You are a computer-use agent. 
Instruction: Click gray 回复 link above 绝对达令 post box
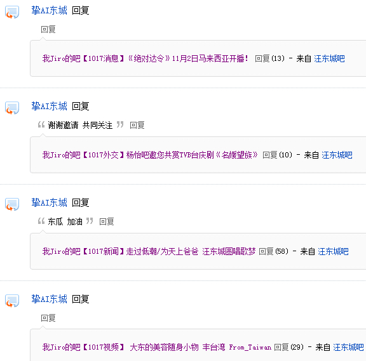(x=48, y=29)
